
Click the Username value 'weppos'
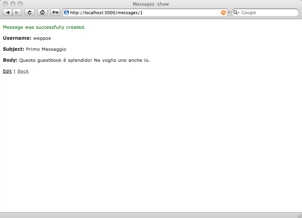coord(42,38)
